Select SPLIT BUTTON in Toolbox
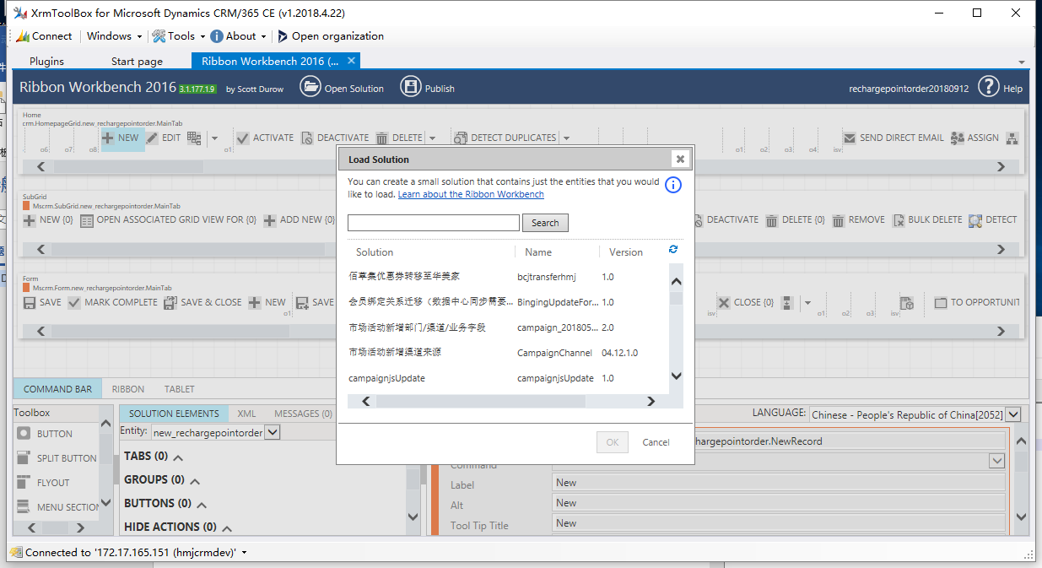The height and width of the screenshot is (568, 1042). point(57,458)
